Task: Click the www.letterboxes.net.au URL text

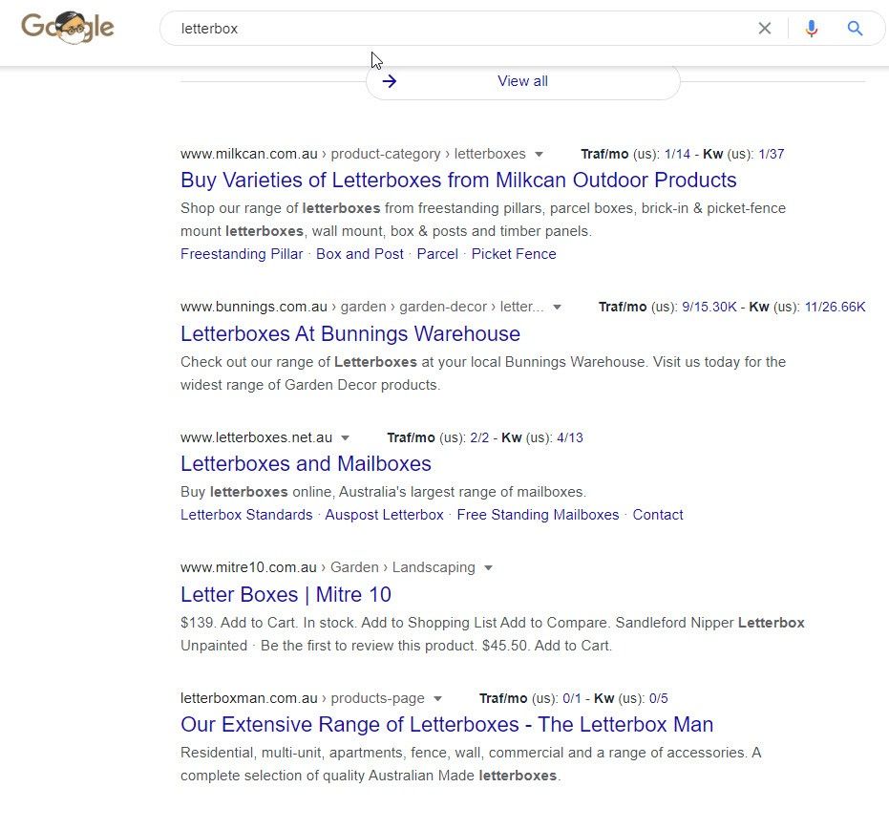Action: point(256,437)
